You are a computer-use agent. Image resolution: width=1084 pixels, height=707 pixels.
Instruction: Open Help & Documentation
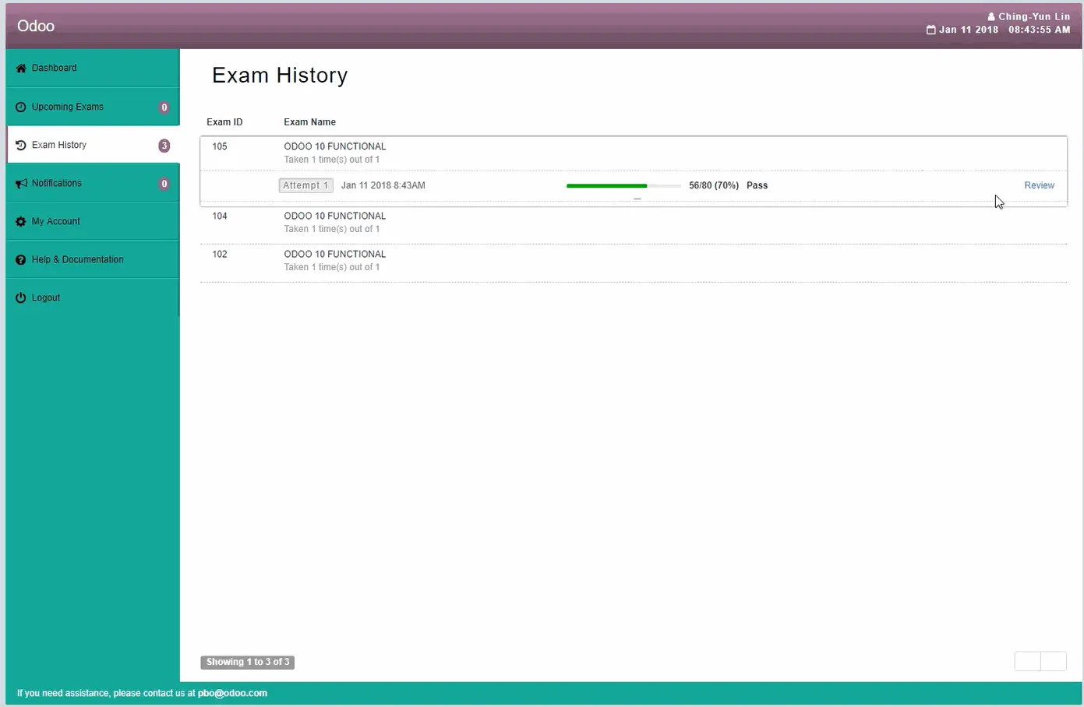click(93, 259)
